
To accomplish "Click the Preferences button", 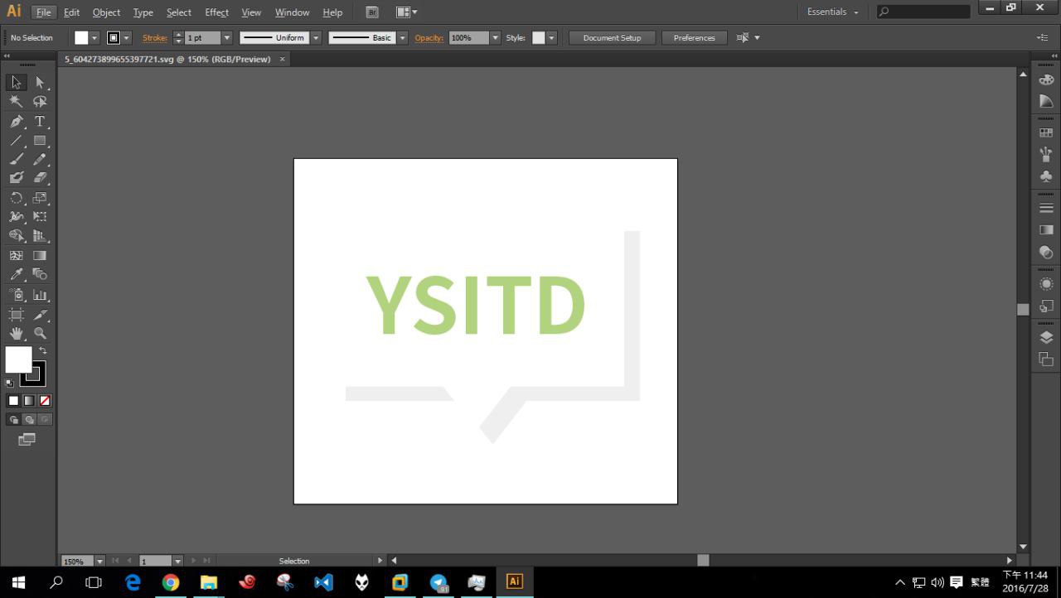I will (694, 38).
